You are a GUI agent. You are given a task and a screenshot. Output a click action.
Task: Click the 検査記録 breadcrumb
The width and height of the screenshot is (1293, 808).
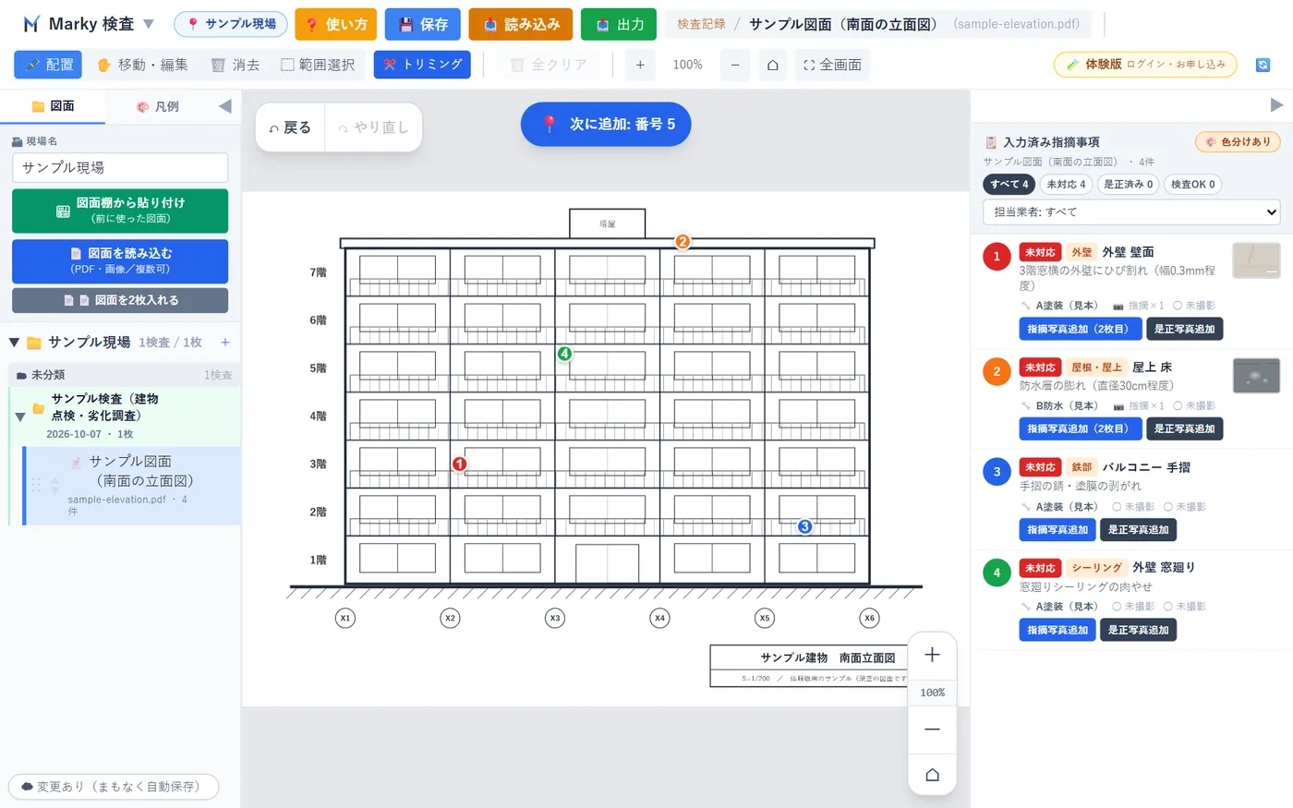click(701, 24)
